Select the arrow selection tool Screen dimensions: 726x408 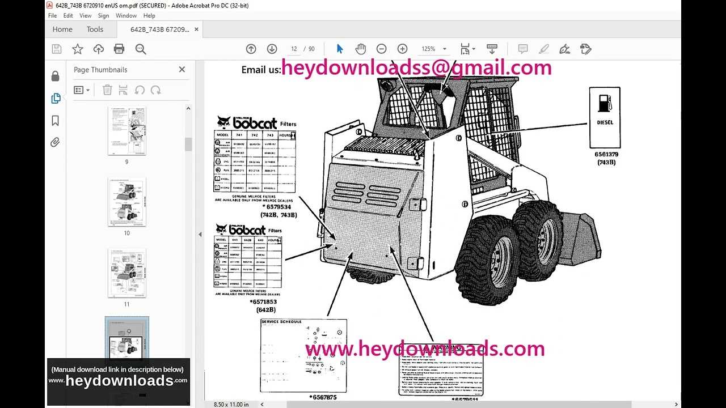pyautogui.click(x=340, y=49)
